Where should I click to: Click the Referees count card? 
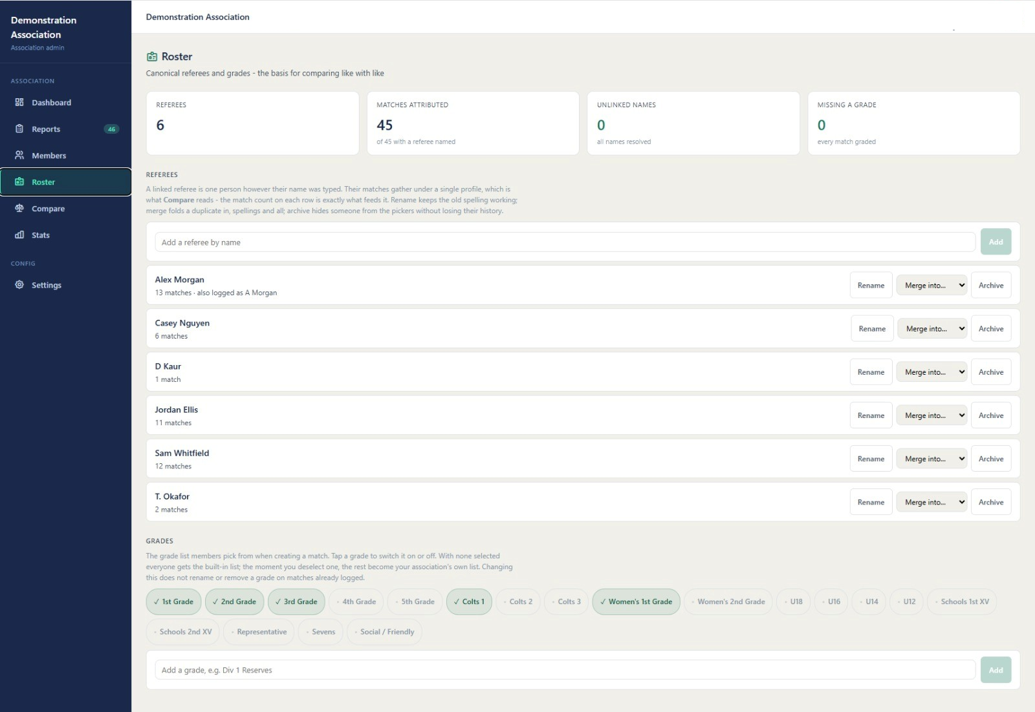click(x=252, y=123)
